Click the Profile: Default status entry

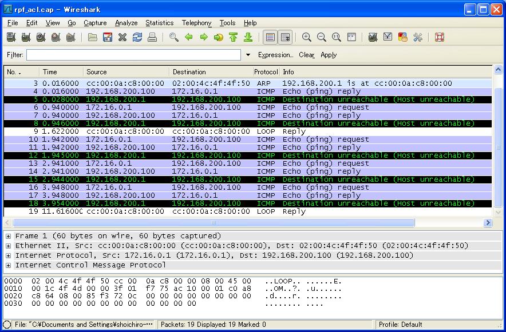[401, 324]
